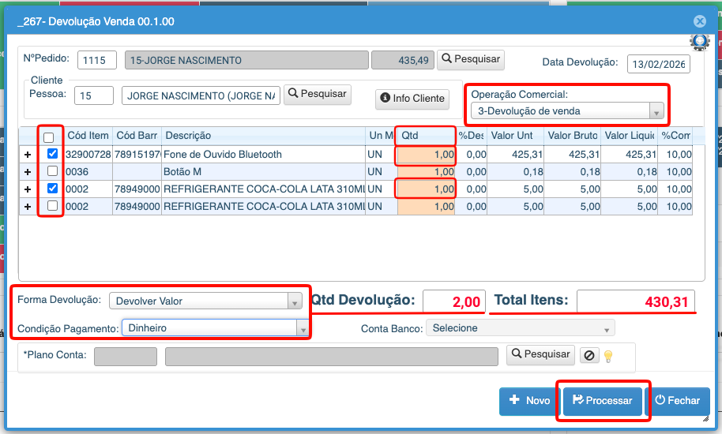Close the Devolução Venda dialog with X
This screenshot has height=434, width=722.
click(699, 22)
